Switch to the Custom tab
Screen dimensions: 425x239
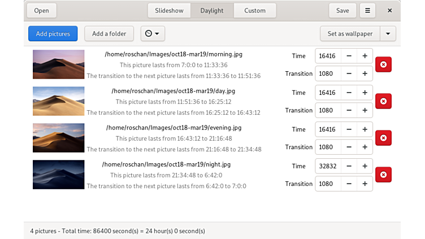[x=254, y=10]
